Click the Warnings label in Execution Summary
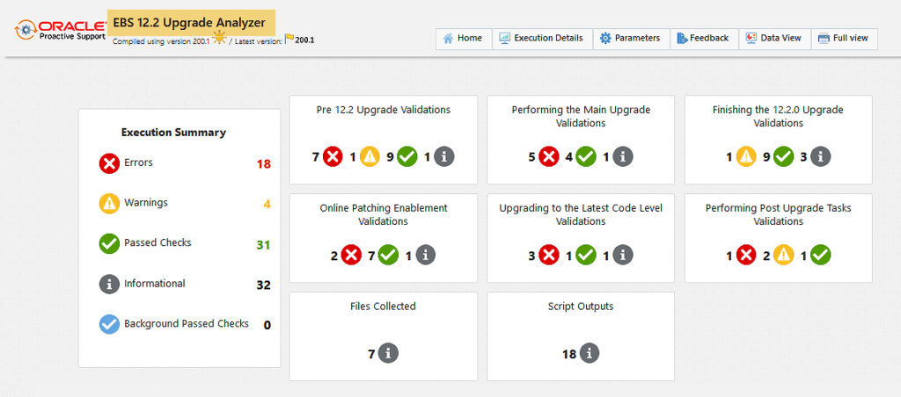Viewport: 901px width, 397px height. [146, 203]
